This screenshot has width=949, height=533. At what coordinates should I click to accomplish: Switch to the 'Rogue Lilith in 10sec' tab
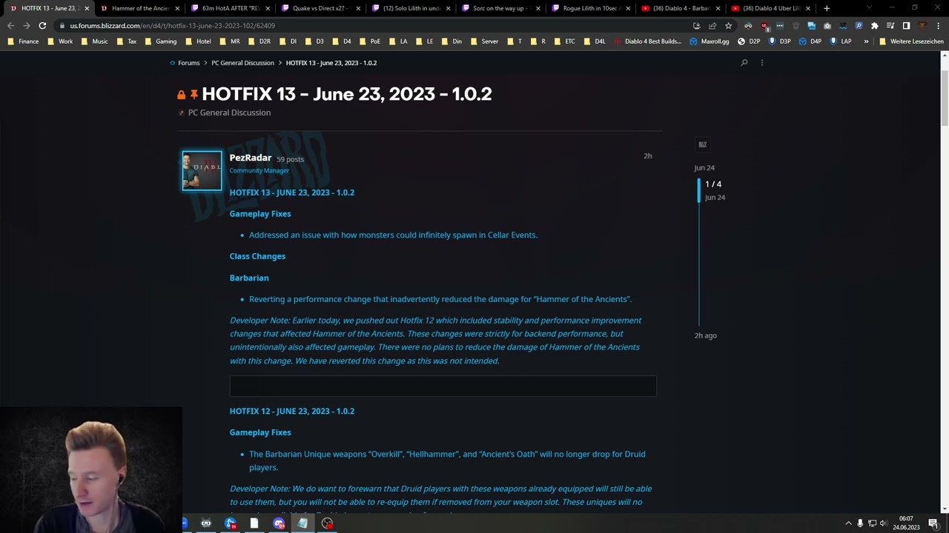pos(591,8)
